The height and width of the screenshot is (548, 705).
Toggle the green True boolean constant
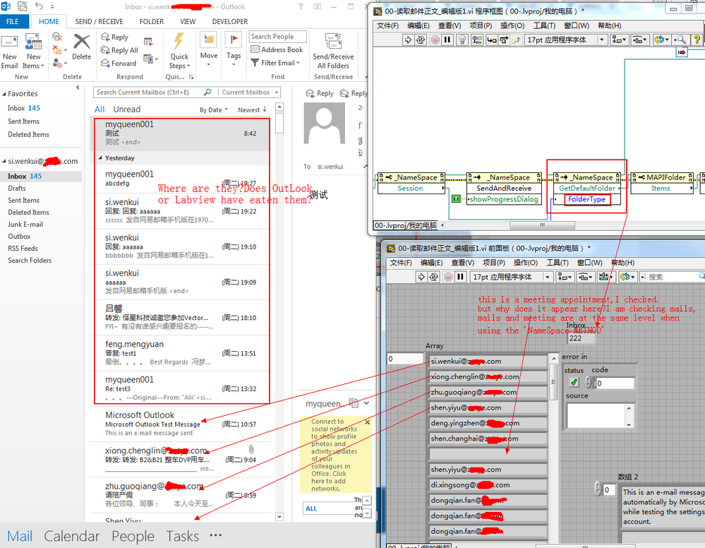click(456, 199)
